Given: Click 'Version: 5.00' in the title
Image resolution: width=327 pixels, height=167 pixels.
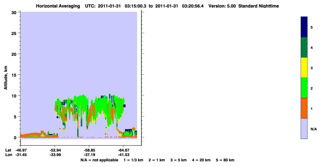Looking at the screenshot, I should 222,6.
